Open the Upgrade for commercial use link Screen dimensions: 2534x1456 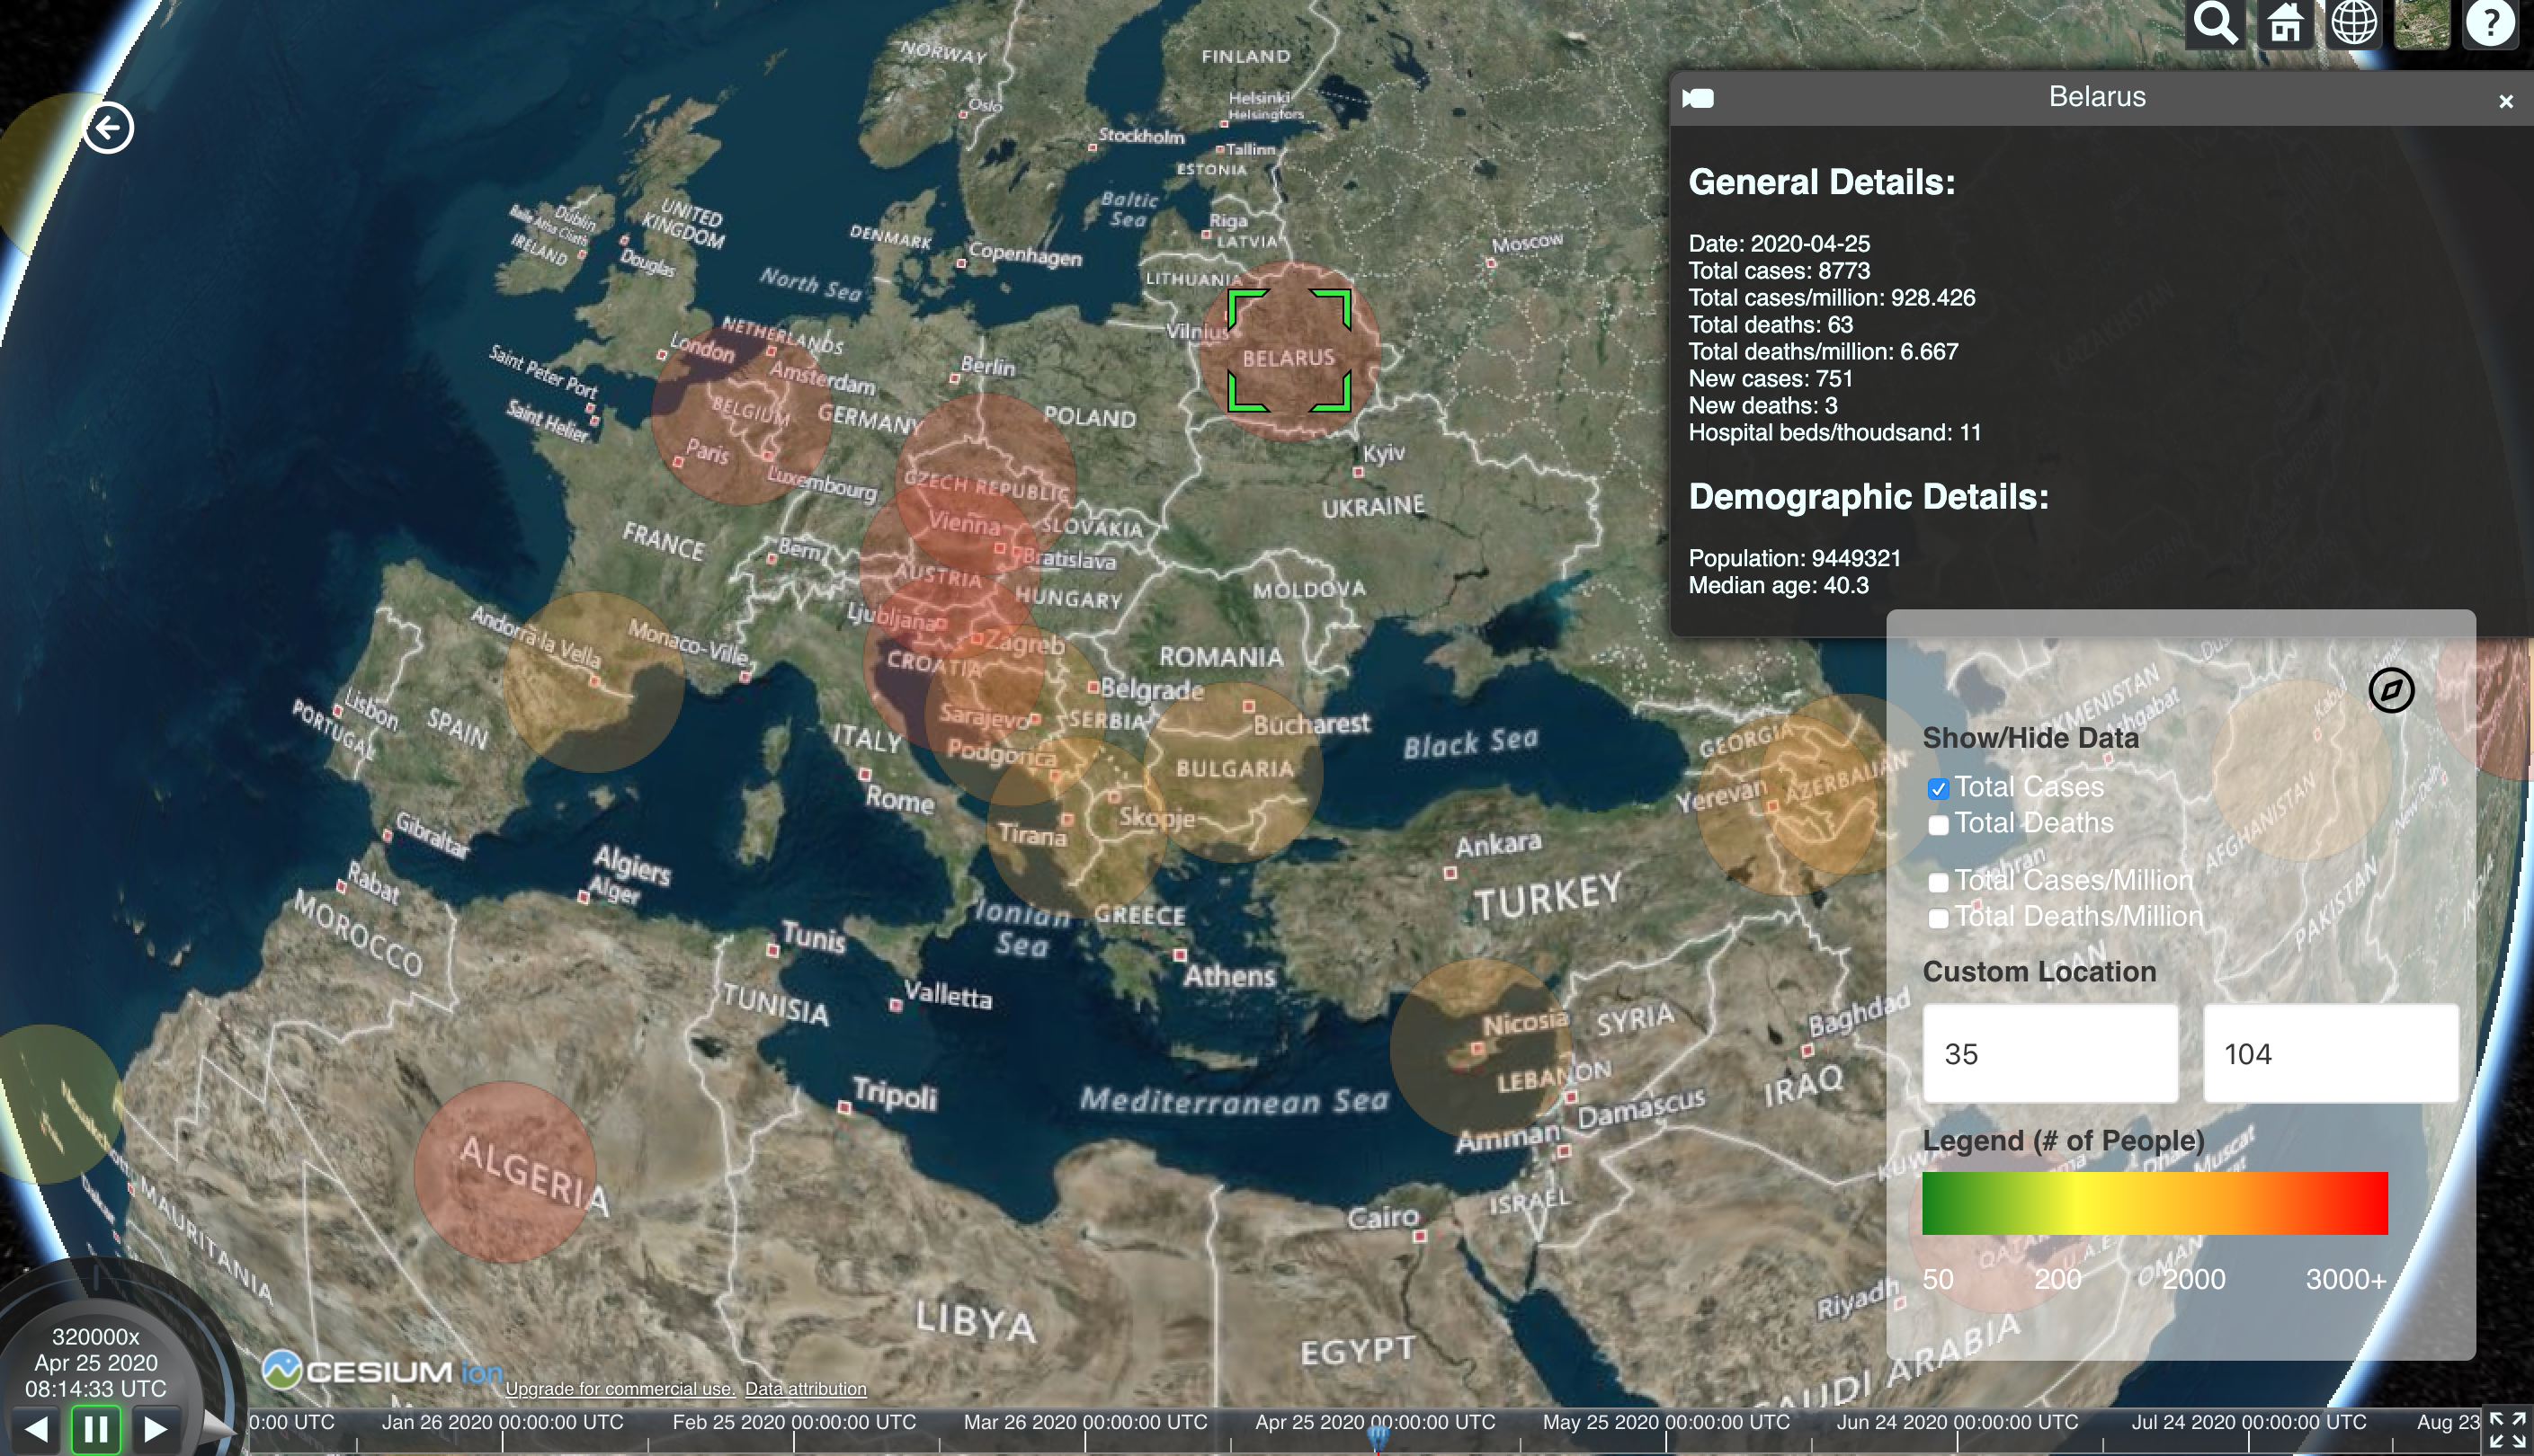click(620, 1389)
